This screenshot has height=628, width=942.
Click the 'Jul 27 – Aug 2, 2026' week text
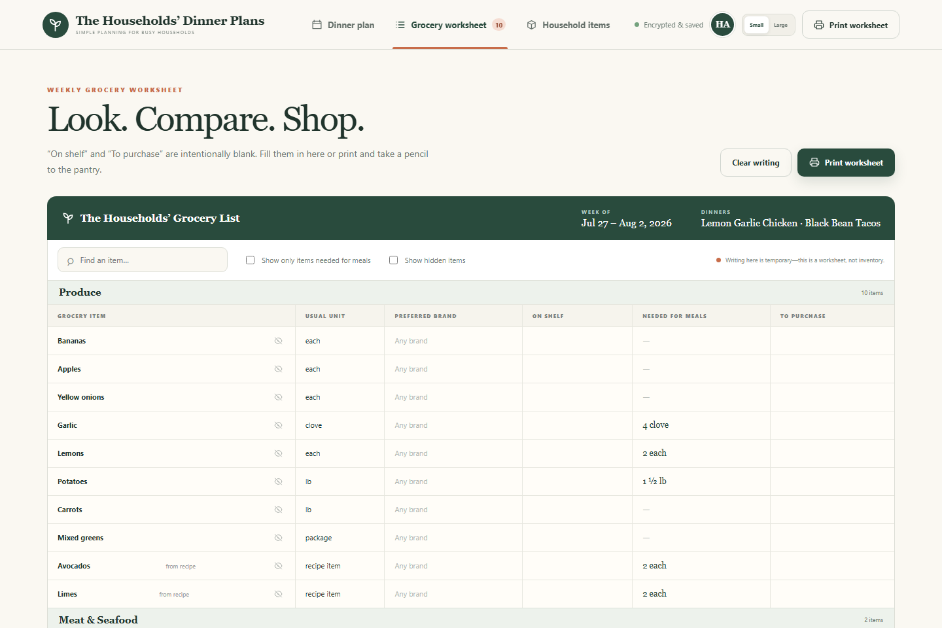click(x=626, y=223)
